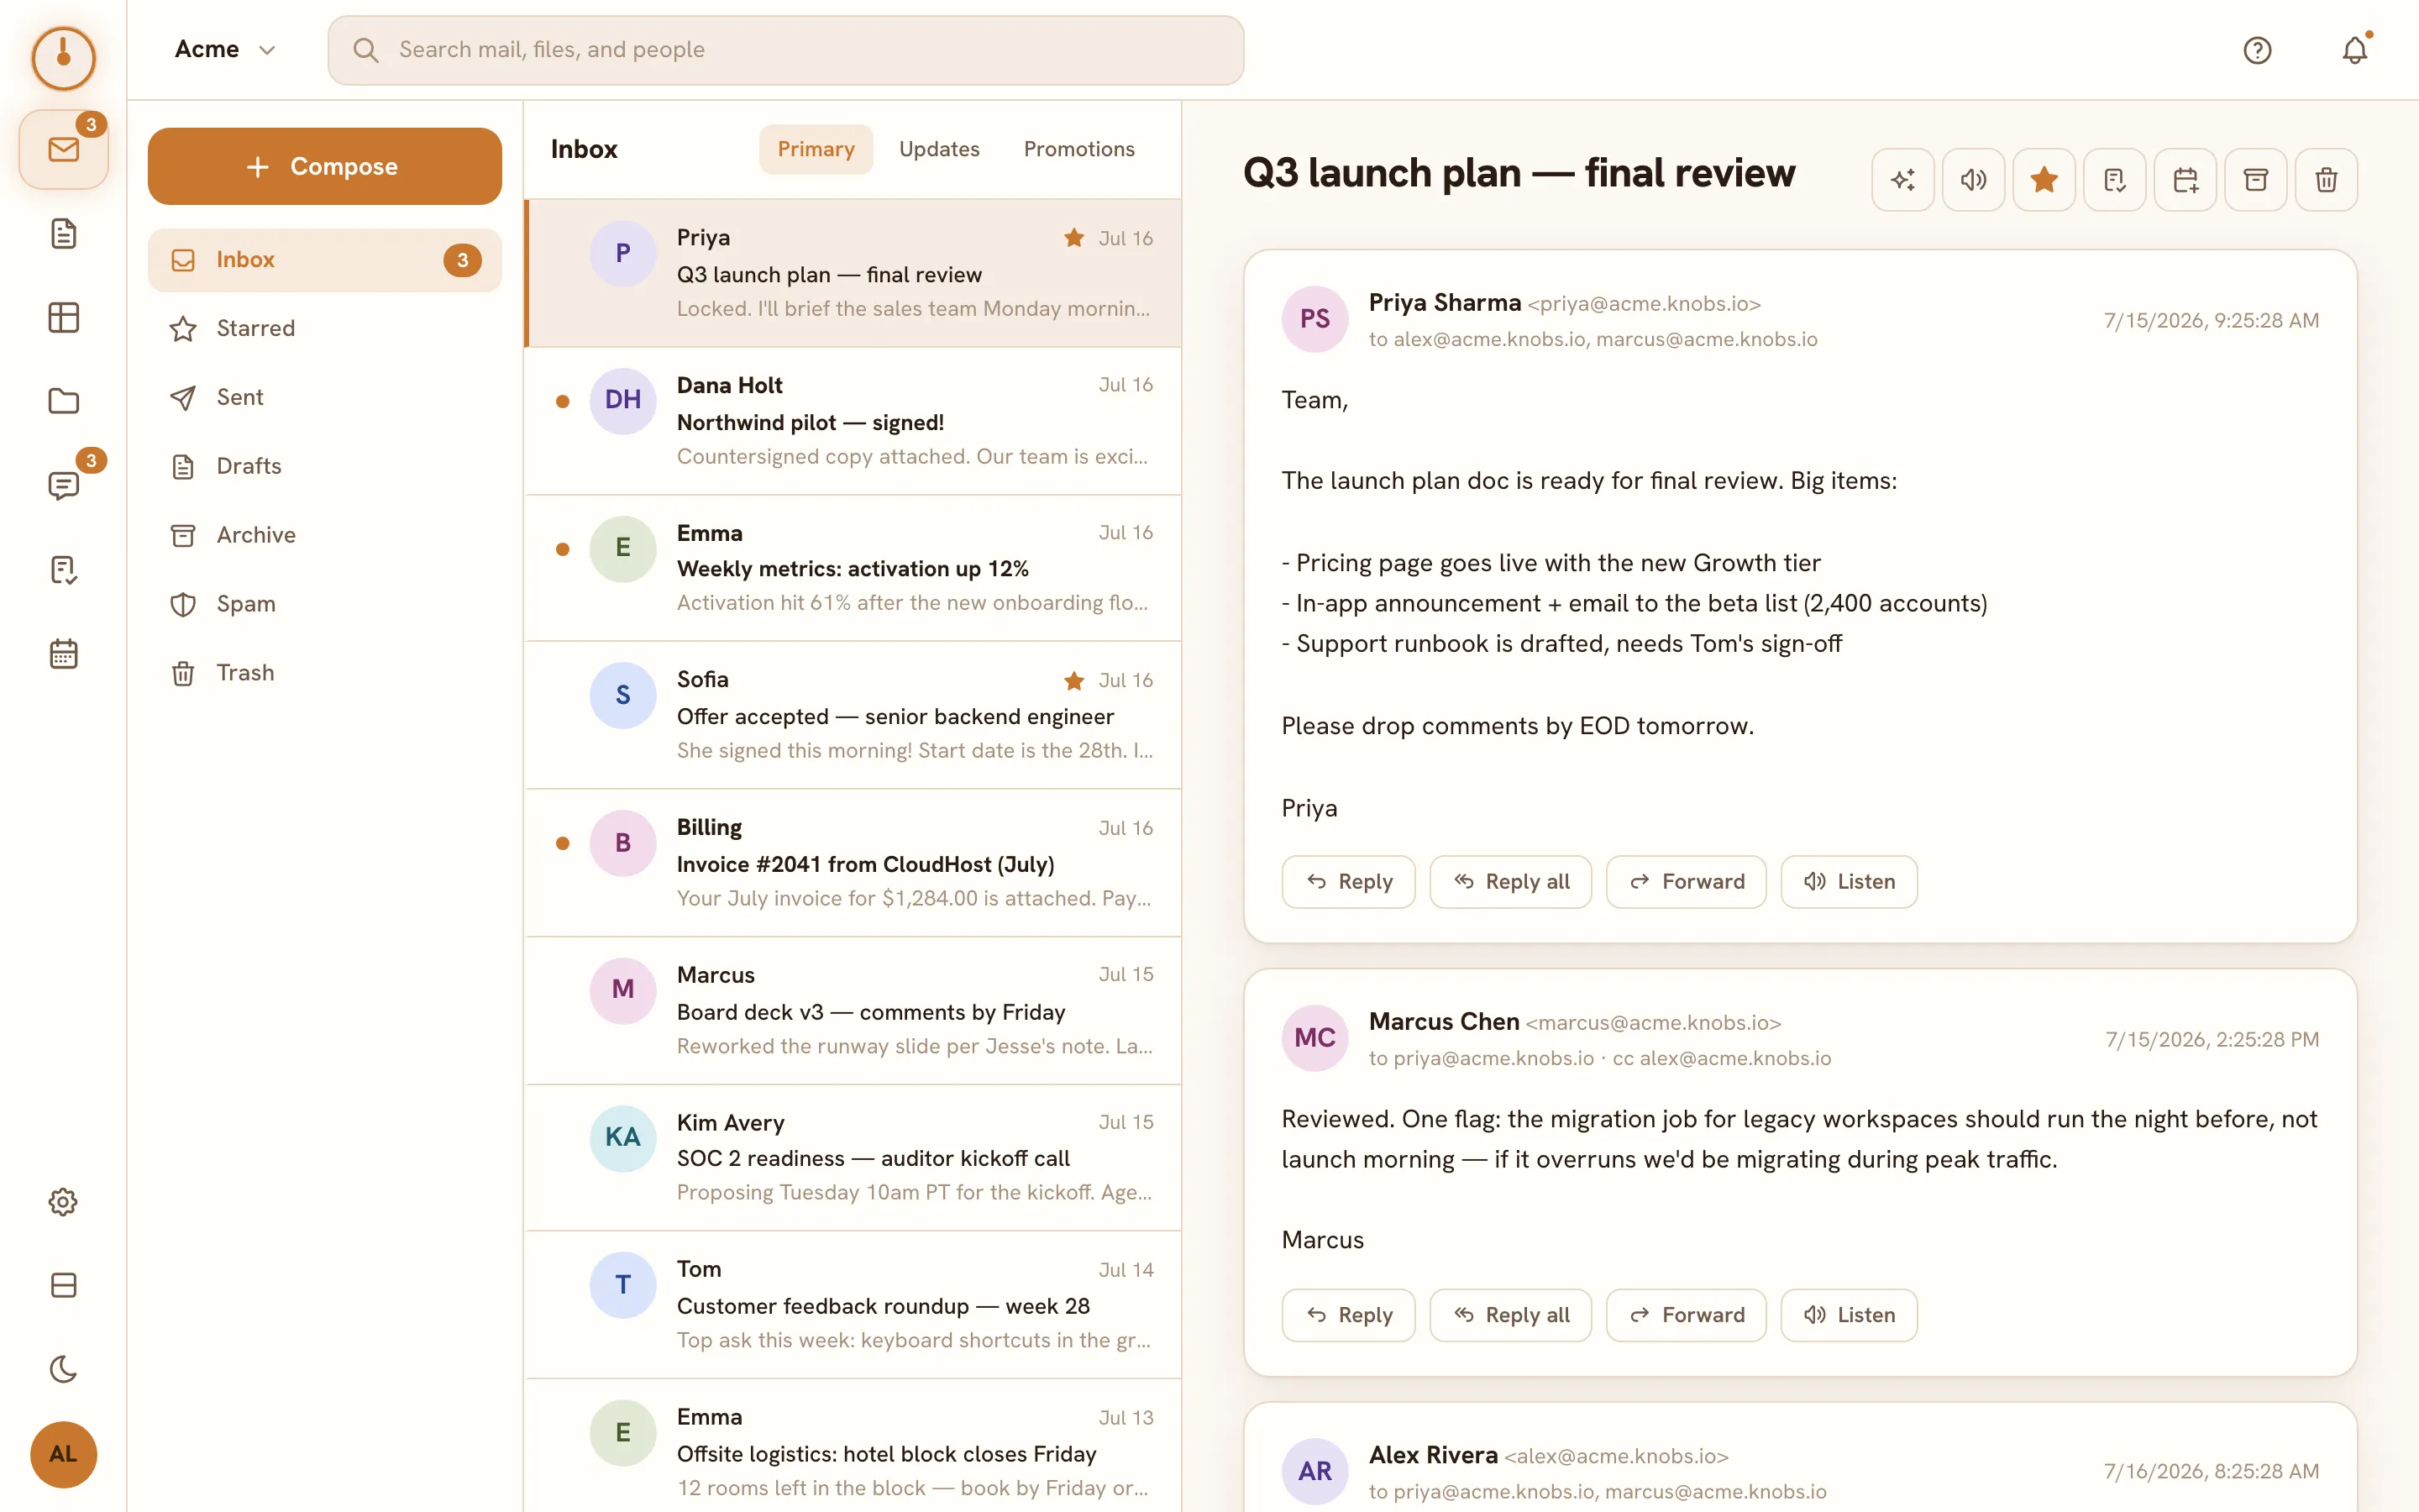Click the PS avatar of Priya Sharma
This screenshot has width=2419, height=1512.
point(1315,319)
